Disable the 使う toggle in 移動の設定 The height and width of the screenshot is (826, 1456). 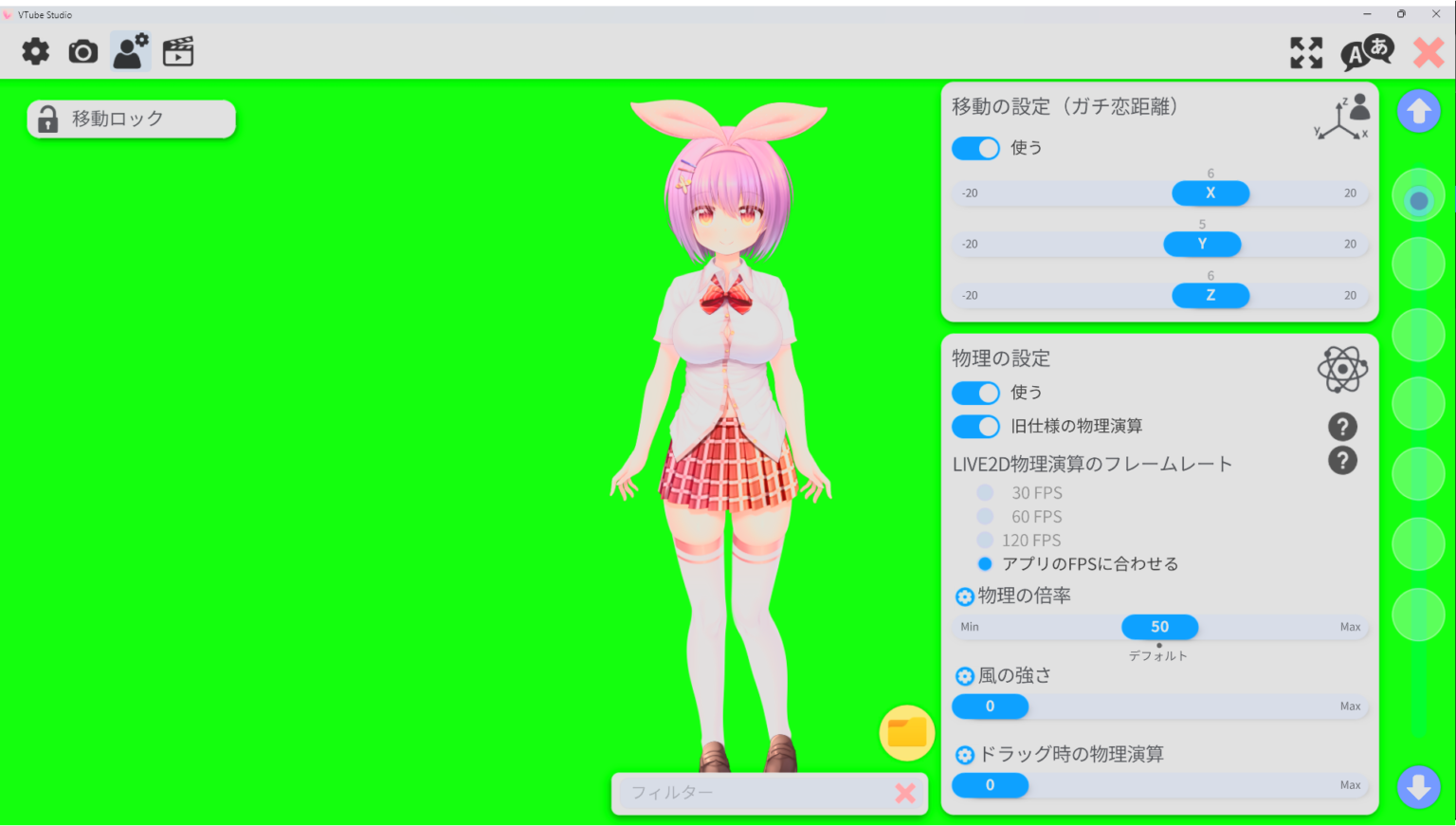(975, 148)
